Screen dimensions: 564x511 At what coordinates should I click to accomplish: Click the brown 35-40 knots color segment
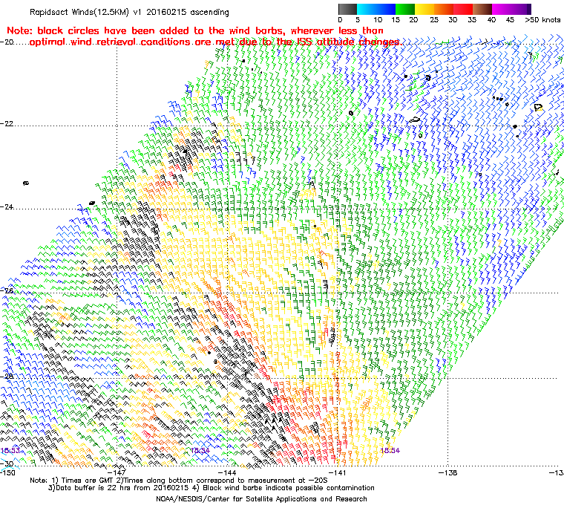[482, 9]
